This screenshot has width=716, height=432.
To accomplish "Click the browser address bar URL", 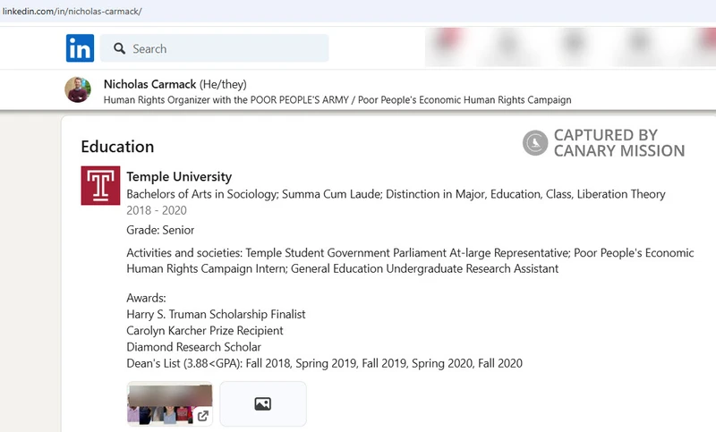I will coord(72,11).
